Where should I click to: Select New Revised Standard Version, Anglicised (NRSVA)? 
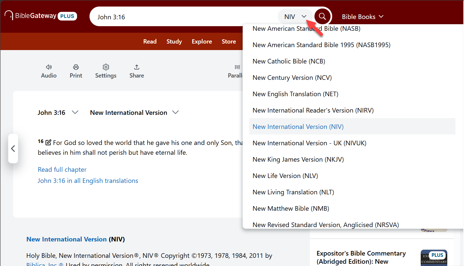pos(352,224)
